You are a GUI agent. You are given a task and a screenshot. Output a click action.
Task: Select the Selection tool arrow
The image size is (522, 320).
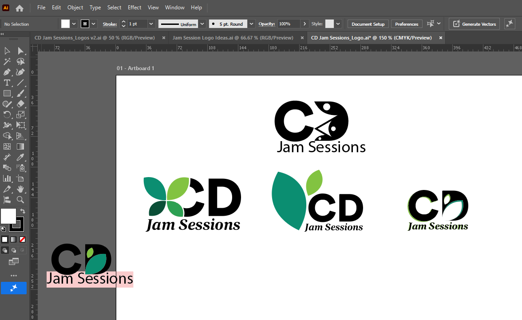7,51
